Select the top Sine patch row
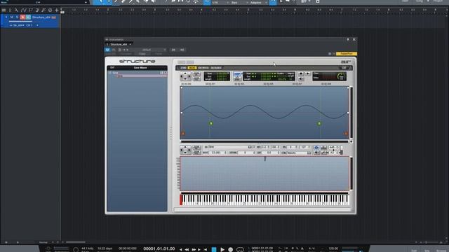The height and width of the screenshot is (252, 449). (x=138, y=73)
